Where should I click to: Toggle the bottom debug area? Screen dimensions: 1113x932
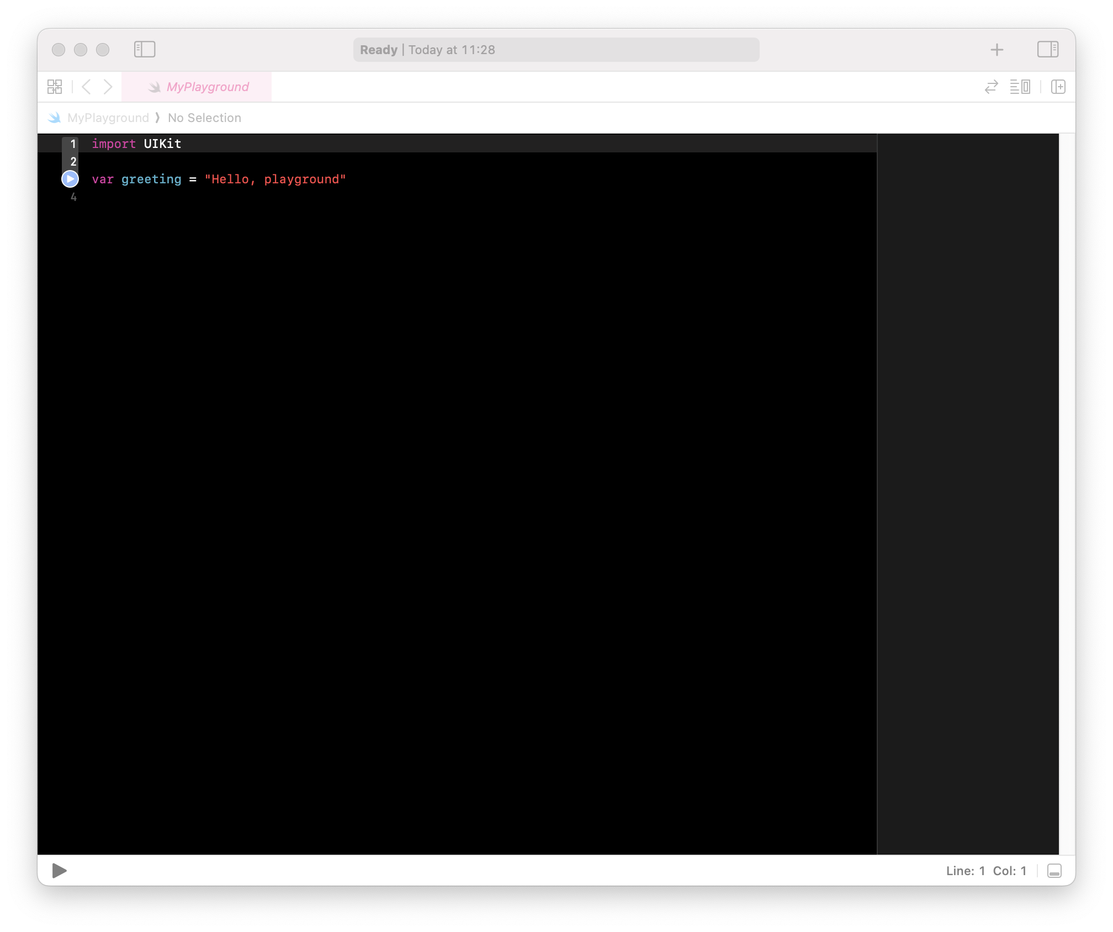[x=1054, y=871]
